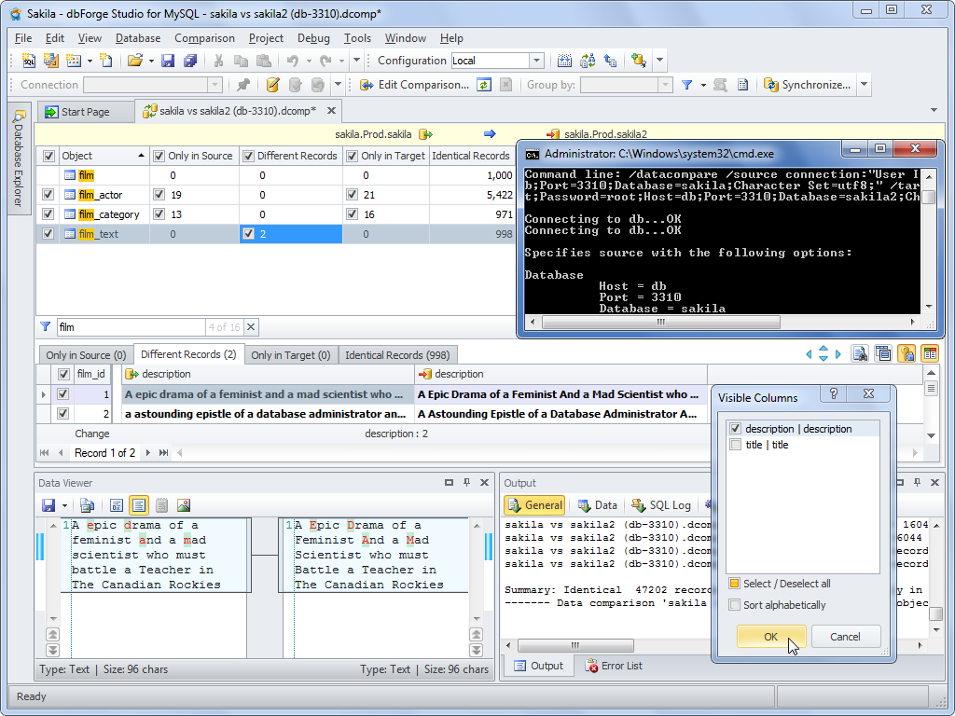Click the Save icon in main toolbar
This screenshot has width=955, height=716.
168,61
